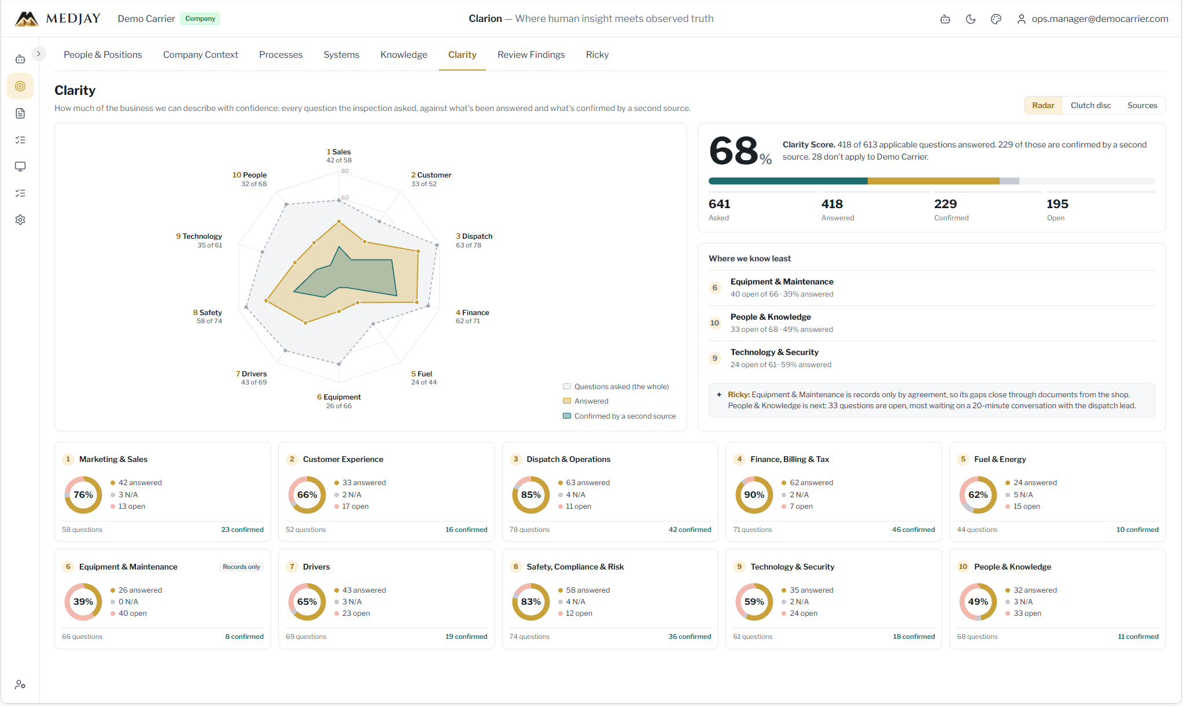Viewport: 1183px width, 706px height.
Task: Click the '3 Dispatch' radar axis label
Action: [x=474, y=236]
